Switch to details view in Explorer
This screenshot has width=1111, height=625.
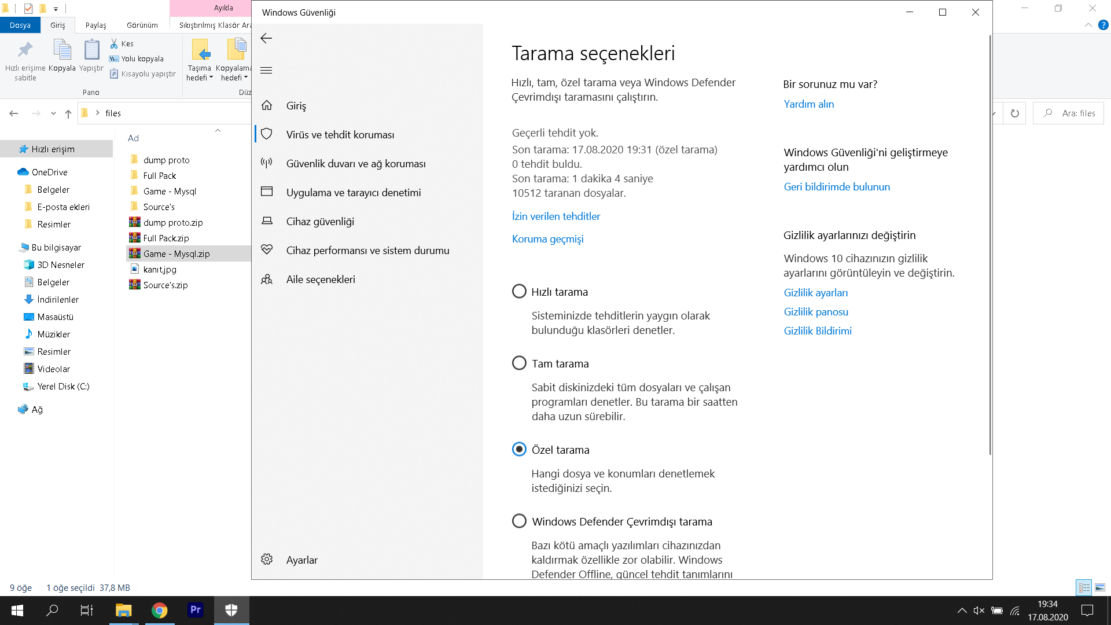[1084, 587]
